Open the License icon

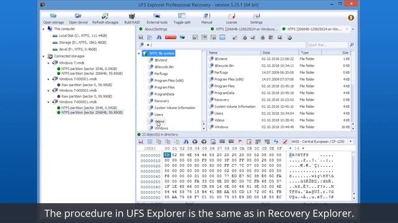pos(231,16)
